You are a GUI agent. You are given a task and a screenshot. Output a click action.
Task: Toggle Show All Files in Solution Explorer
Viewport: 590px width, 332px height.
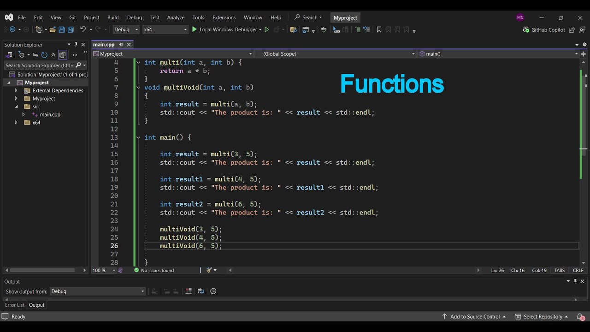(x=63, y=55)
